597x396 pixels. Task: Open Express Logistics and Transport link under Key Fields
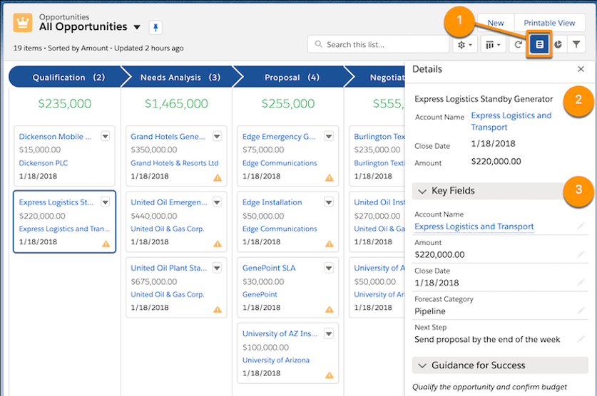(x=474, y=226)
